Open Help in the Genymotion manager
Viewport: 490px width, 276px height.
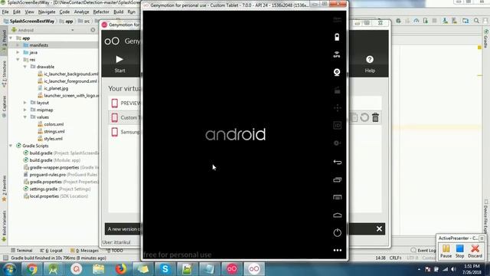pos(370,64)
